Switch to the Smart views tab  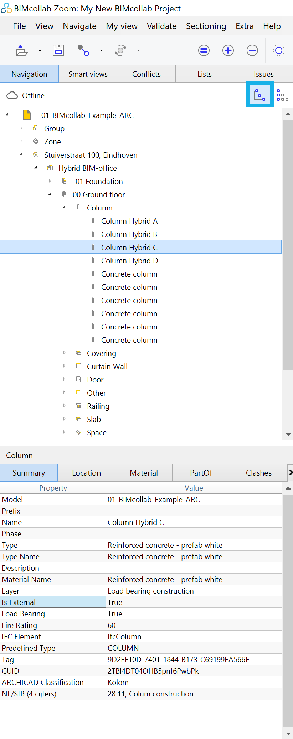point(88,74)
